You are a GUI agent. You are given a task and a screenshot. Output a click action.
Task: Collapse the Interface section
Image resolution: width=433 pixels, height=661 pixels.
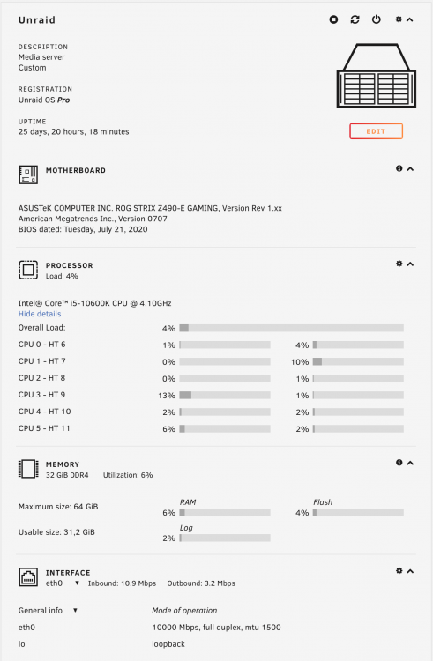tap(410, 571)
